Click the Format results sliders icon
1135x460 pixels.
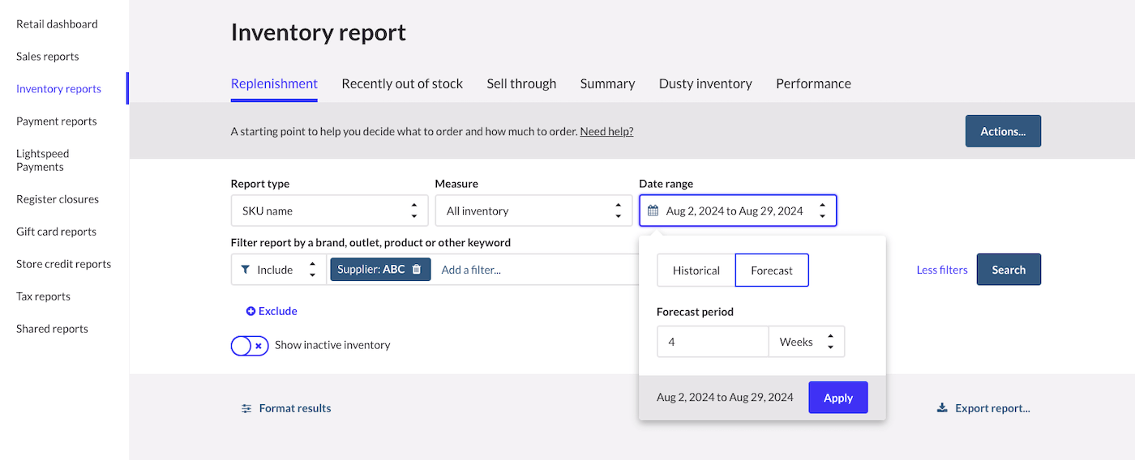click(x=246, y=408)
